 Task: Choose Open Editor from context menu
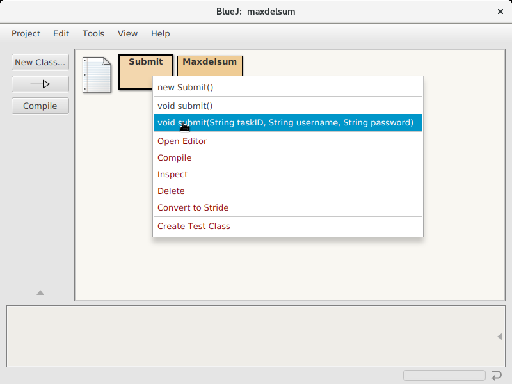coord(287,141)
